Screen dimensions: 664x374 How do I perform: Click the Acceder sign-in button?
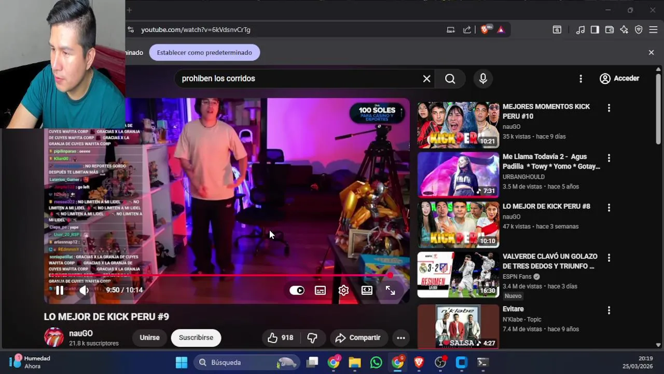pos(619,78)
